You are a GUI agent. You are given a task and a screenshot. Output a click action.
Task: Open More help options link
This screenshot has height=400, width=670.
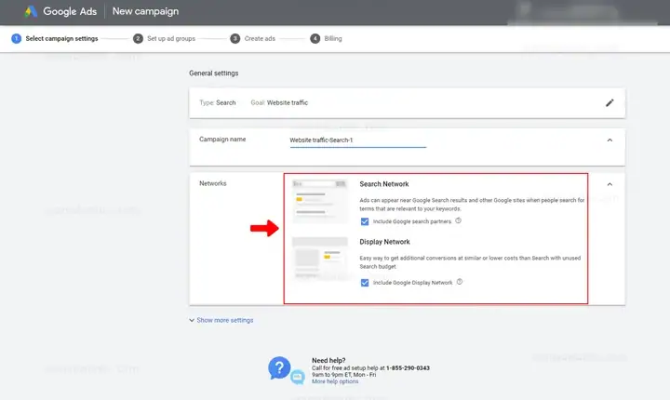pos(335,381)
